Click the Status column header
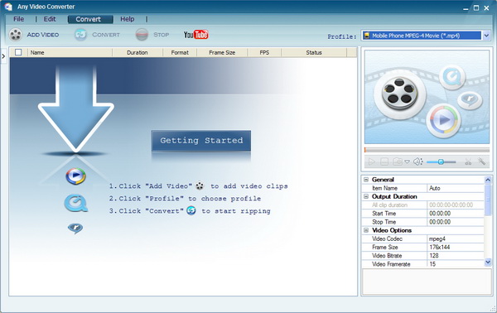The width and height of the screenshot is (497, 313). [314, 53]
